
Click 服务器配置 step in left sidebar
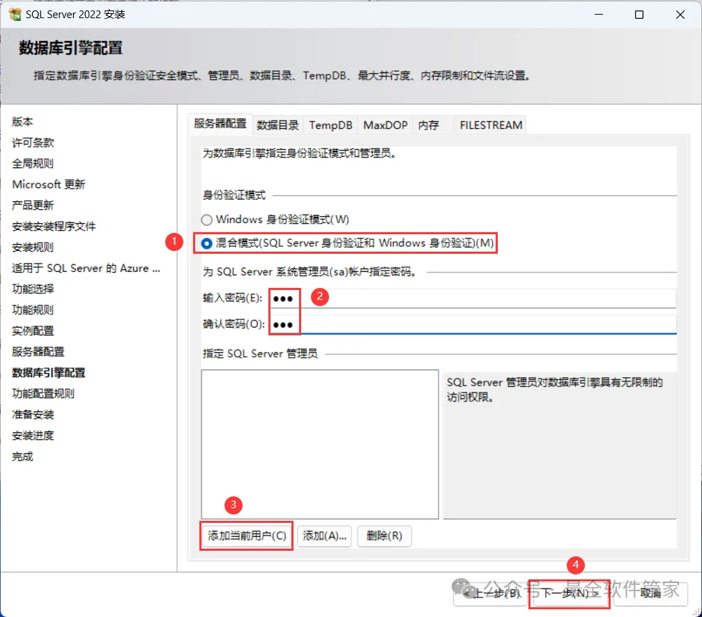point(38,352)
